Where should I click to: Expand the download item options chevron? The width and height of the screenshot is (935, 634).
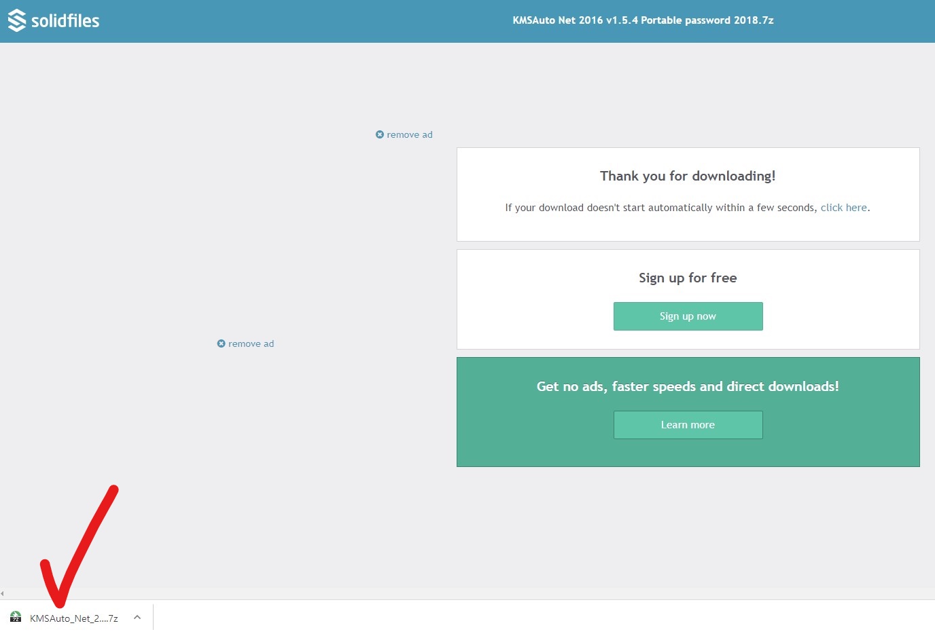point(137,617)
